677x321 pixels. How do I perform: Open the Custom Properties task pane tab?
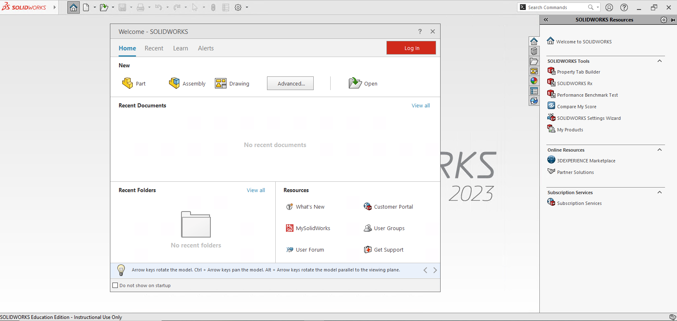534,91
